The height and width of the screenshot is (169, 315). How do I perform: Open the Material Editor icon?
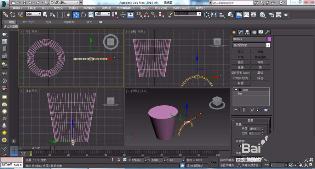coord(262,15)
